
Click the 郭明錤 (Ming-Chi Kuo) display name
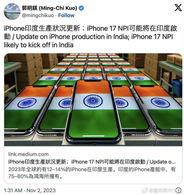coord(49,8)
